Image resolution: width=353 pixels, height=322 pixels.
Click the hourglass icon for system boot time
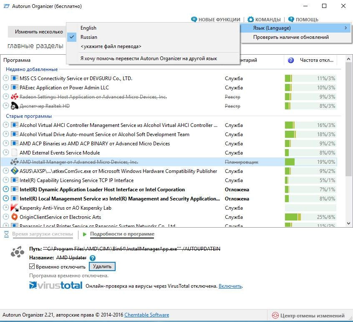(x=7, y=234)
